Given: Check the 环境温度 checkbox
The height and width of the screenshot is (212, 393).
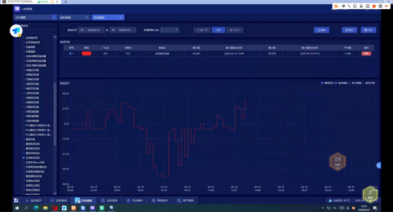Looking at the screenshot, I should (x=24, y=51).
